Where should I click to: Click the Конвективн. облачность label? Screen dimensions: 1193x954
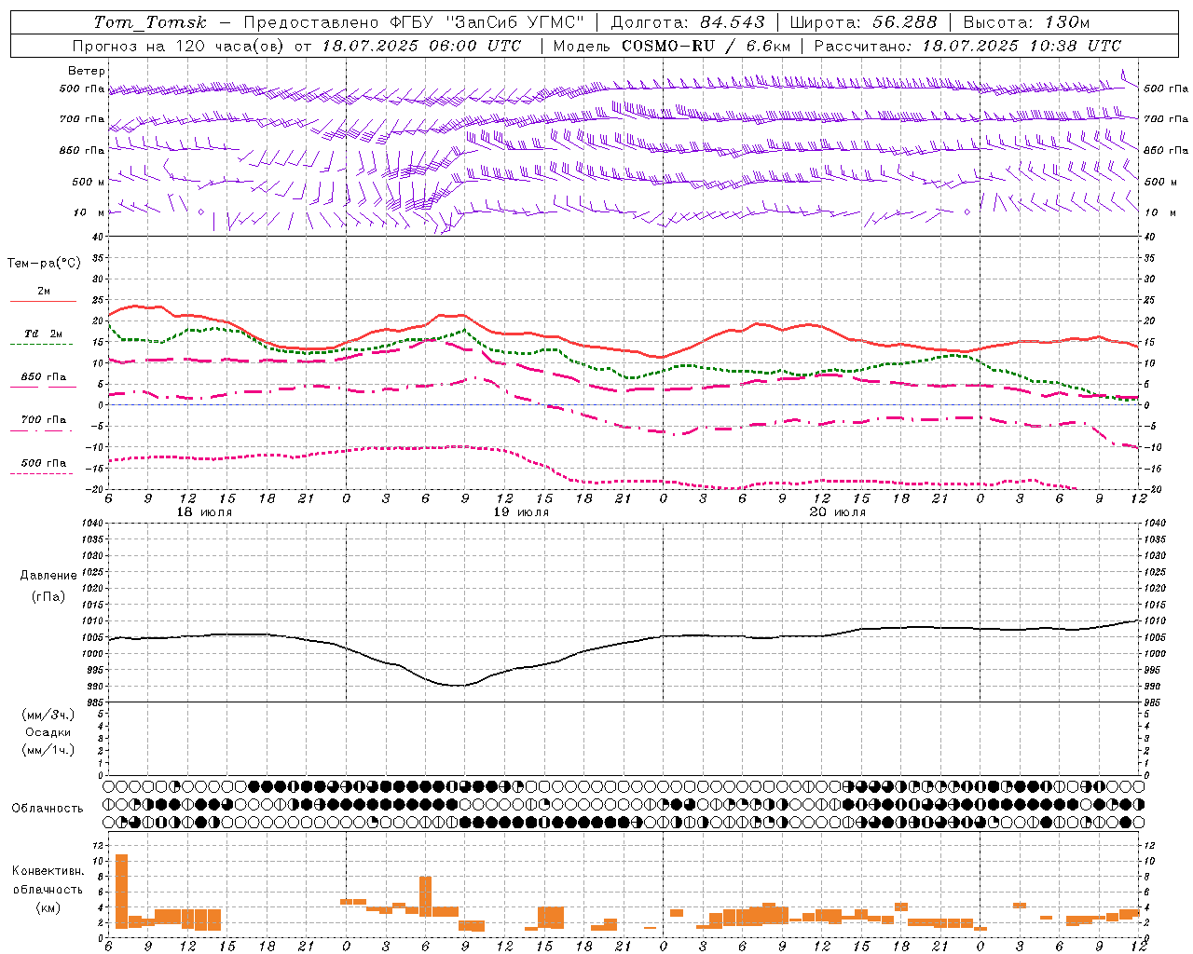(48, 880)
